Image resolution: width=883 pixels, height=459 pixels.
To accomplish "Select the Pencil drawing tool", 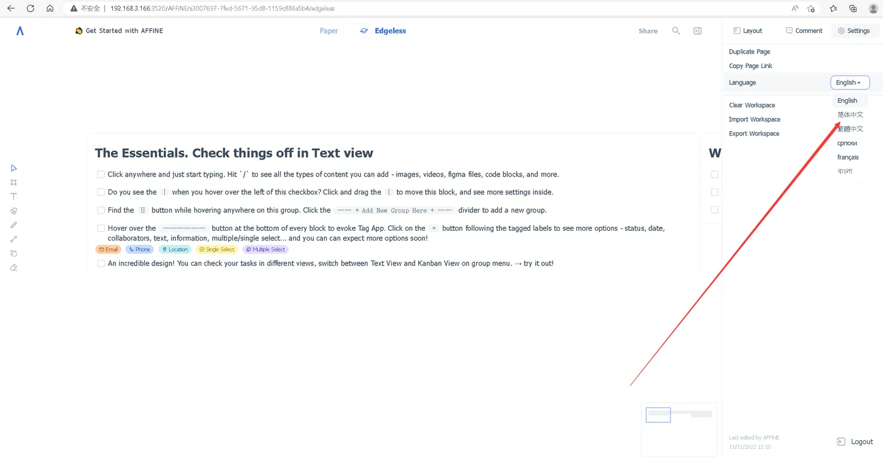I will tap(14, 225).
